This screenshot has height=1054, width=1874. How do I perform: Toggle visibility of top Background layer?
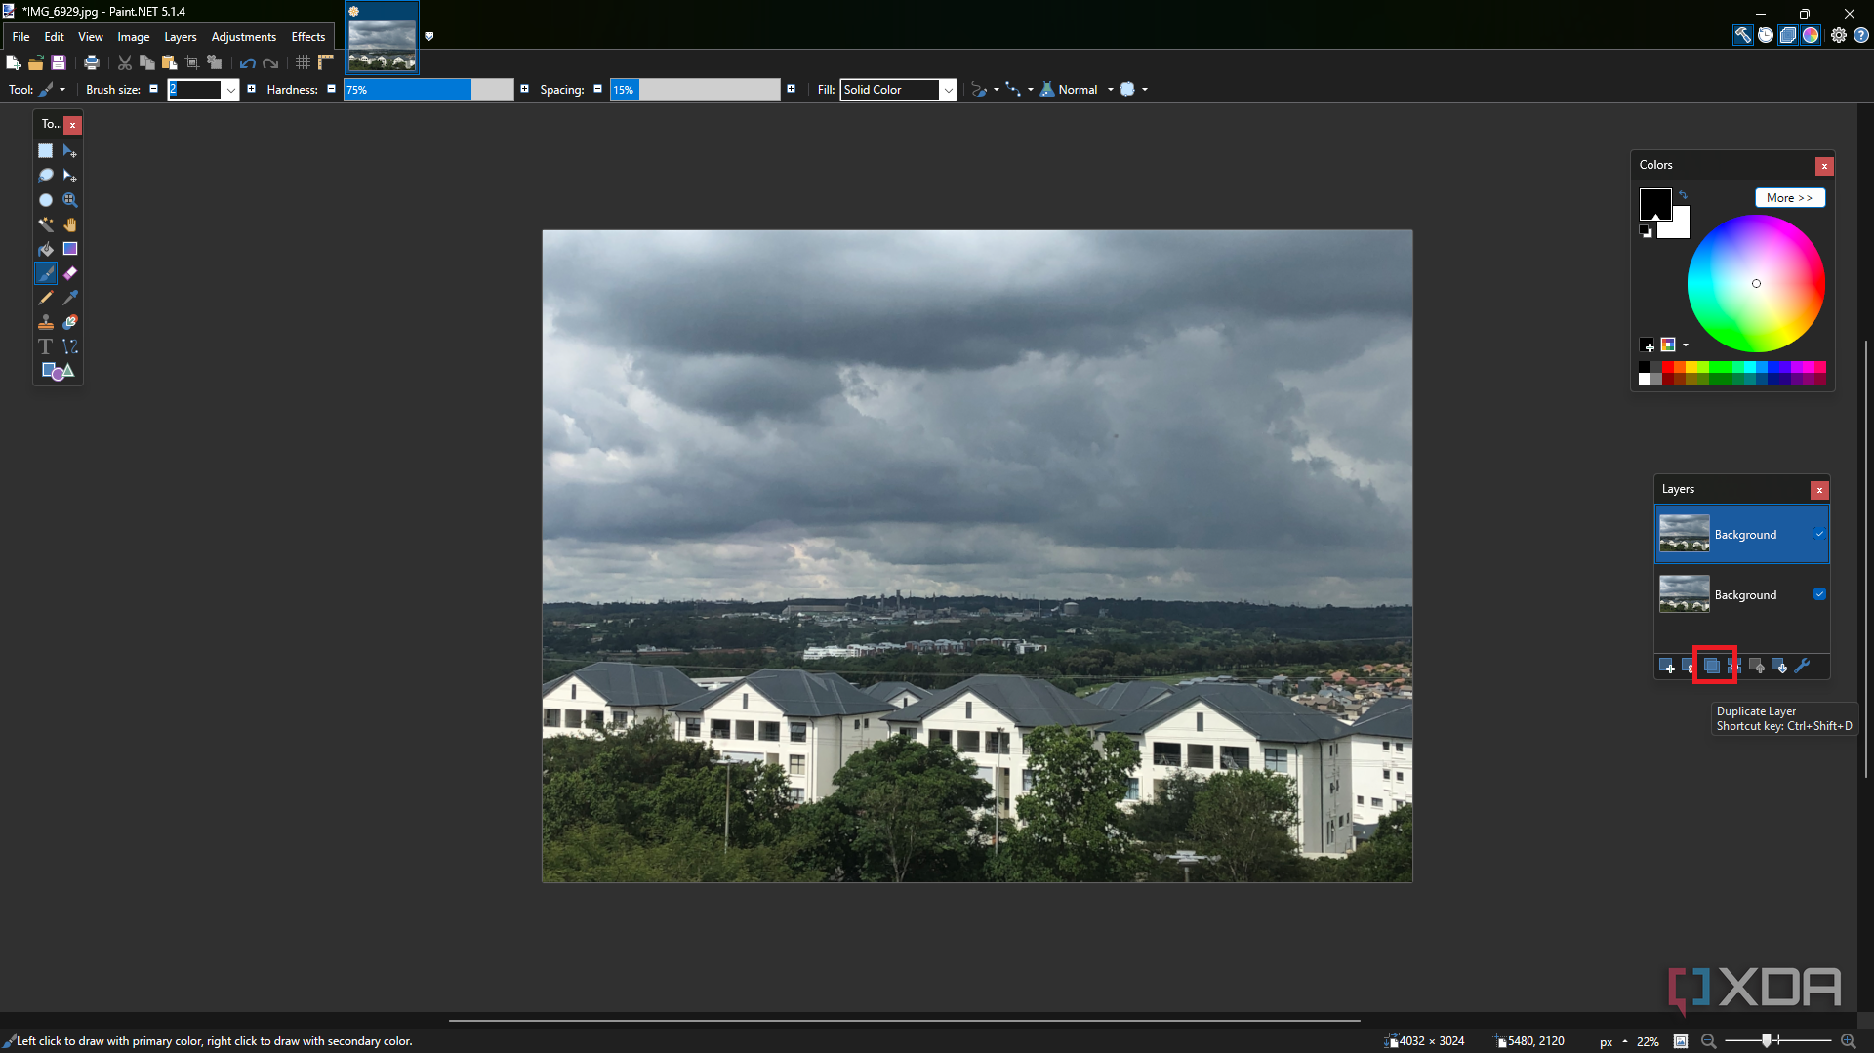tap(1819, 534)
